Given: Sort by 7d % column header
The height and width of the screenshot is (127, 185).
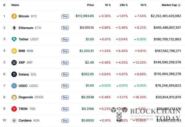Looking at the screenshot, I should pyautogui.click(x=142, y=5).
